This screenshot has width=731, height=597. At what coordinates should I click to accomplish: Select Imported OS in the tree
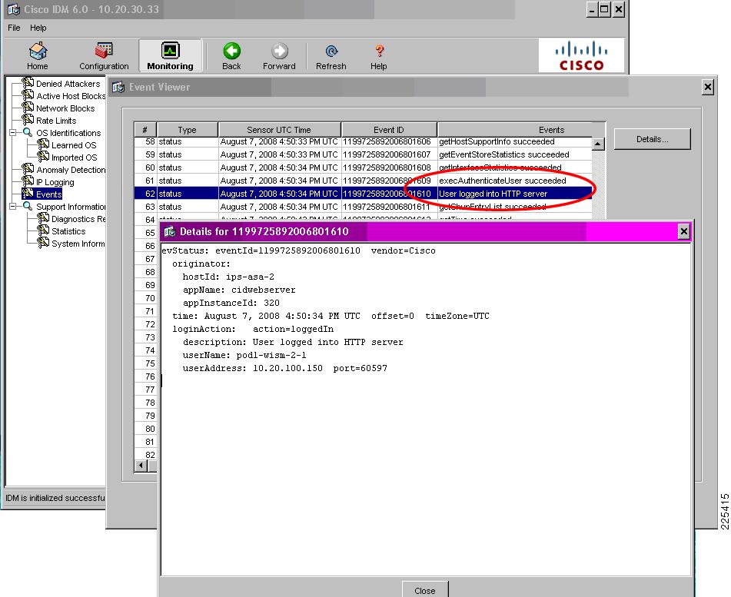[74, 158]
